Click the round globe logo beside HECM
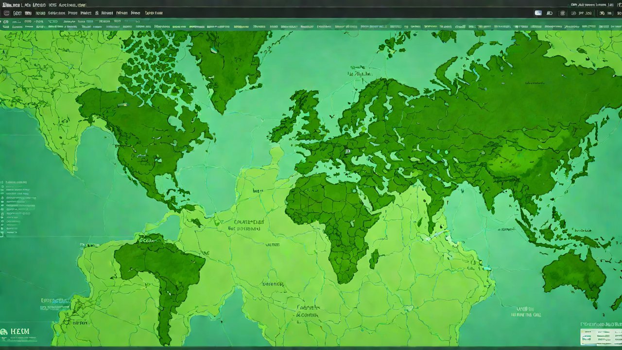This screenshot has height=350, width=622. pos(4,332)
